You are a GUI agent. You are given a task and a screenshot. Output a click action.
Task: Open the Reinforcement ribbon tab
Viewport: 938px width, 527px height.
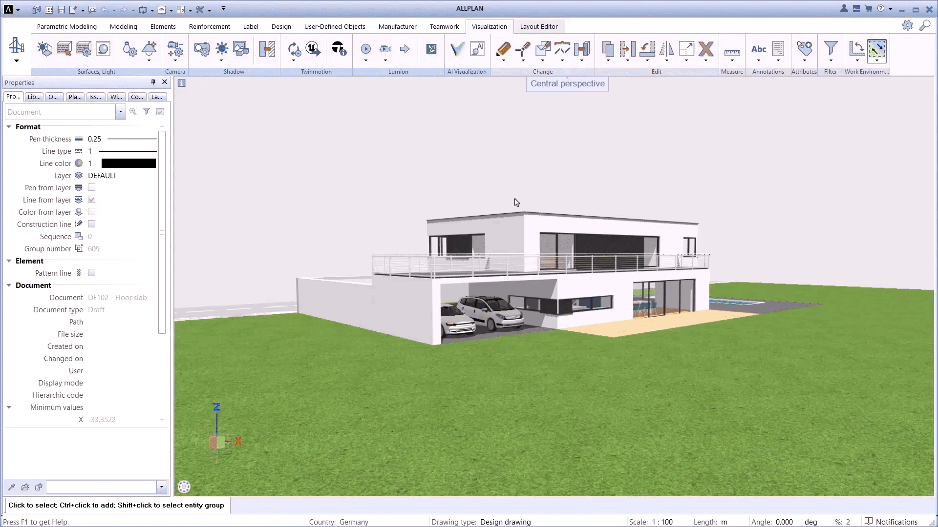click(209, 26)
